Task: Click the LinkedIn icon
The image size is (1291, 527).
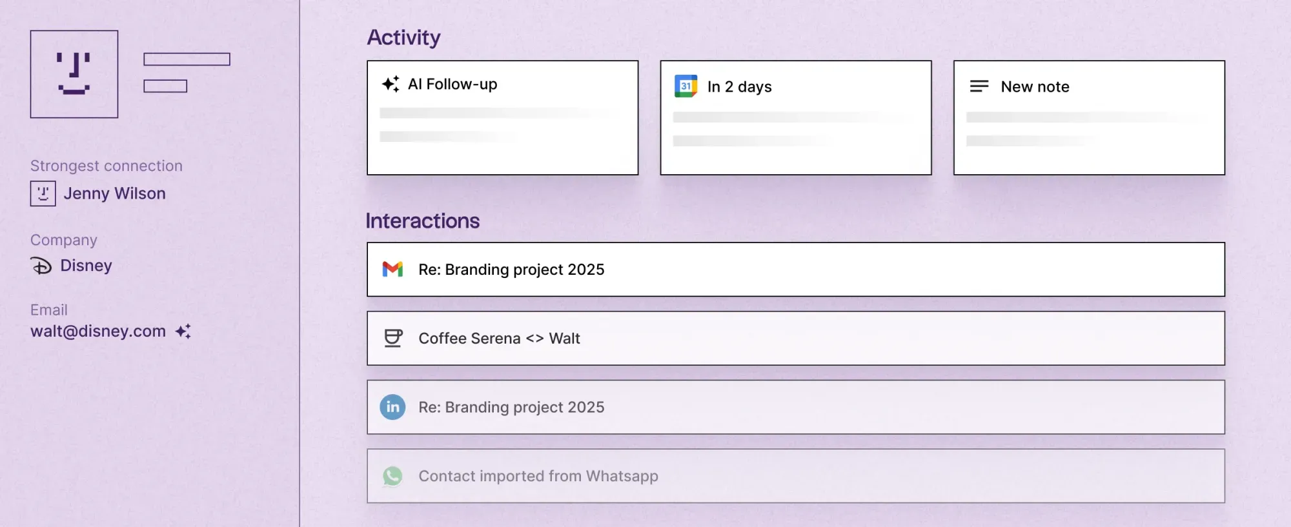Action: [x=392, y=407]
